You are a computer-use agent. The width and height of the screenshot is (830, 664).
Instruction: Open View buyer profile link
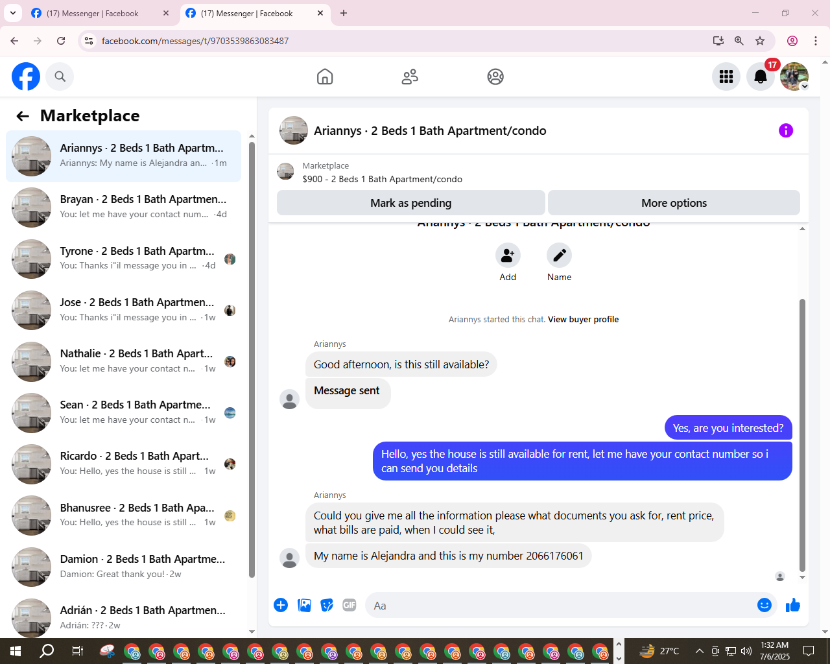click(583, 319)
